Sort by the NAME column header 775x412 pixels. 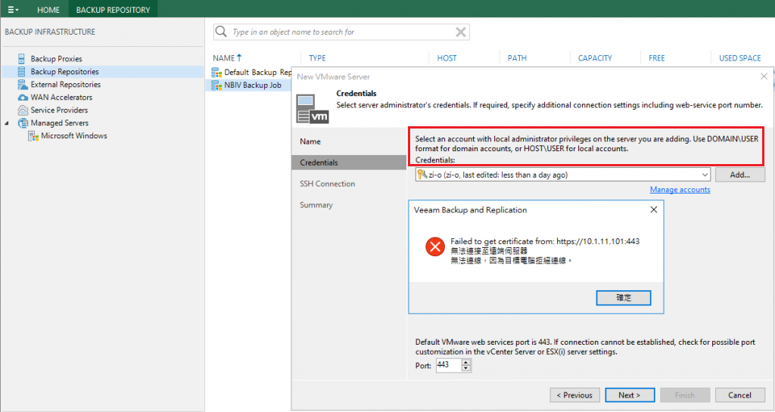pyautogui.click(x=227, y=57)
